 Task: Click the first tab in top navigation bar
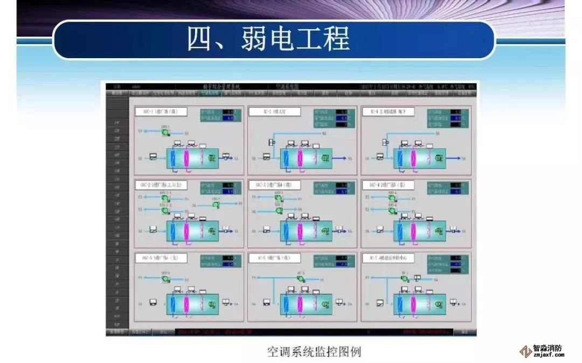(117, 93)
